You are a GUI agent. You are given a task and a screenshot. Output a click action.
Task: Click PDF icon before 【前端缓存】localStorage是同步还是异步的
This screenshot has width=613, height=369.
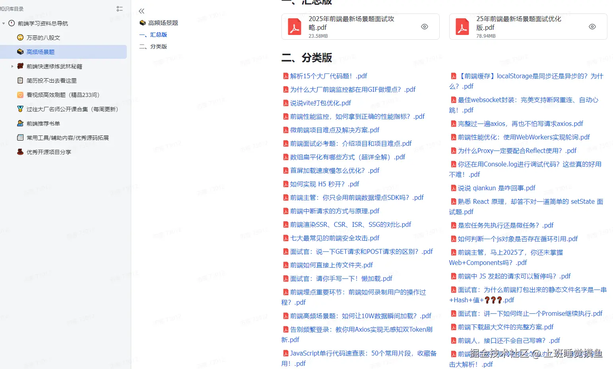pos(453,76)
